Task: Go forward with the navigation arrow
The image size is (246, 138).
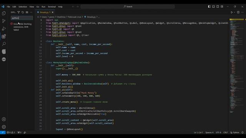Action: [x=78, y=7]
